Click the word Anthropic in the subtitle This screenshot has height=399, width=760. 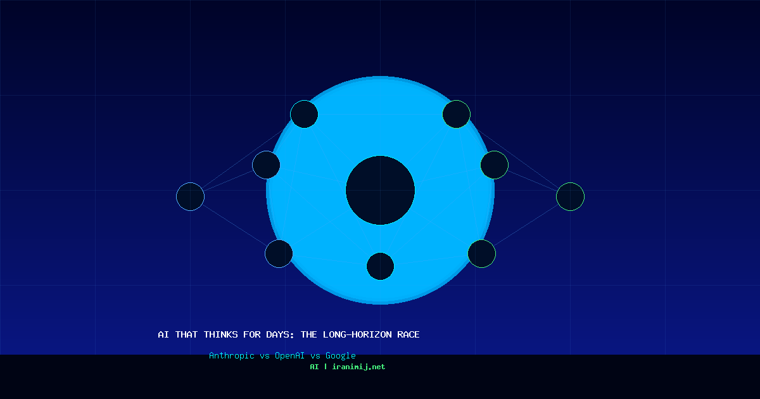[232, 356]
